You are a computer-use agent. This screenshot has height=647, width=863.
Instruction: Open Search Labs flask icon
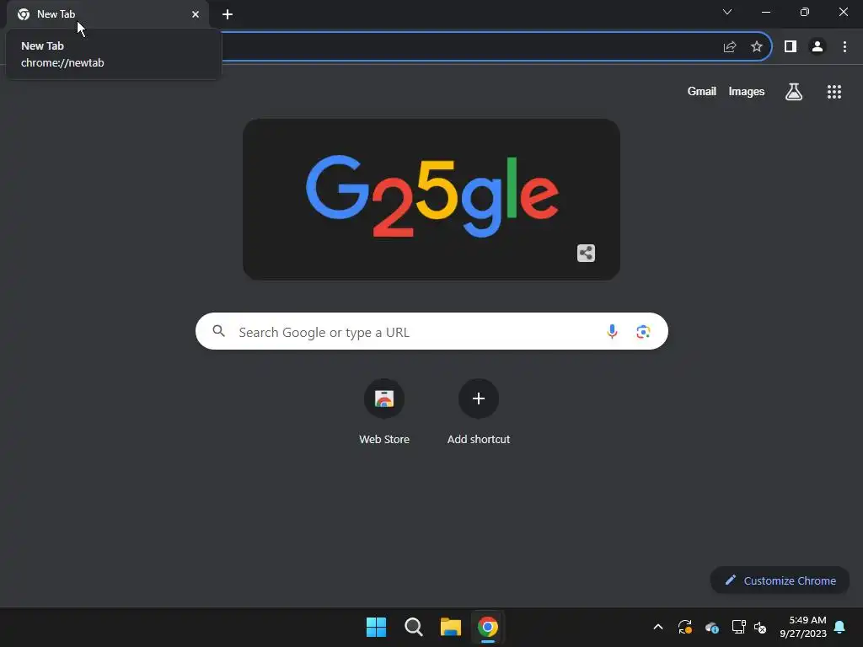pos(794,91)
